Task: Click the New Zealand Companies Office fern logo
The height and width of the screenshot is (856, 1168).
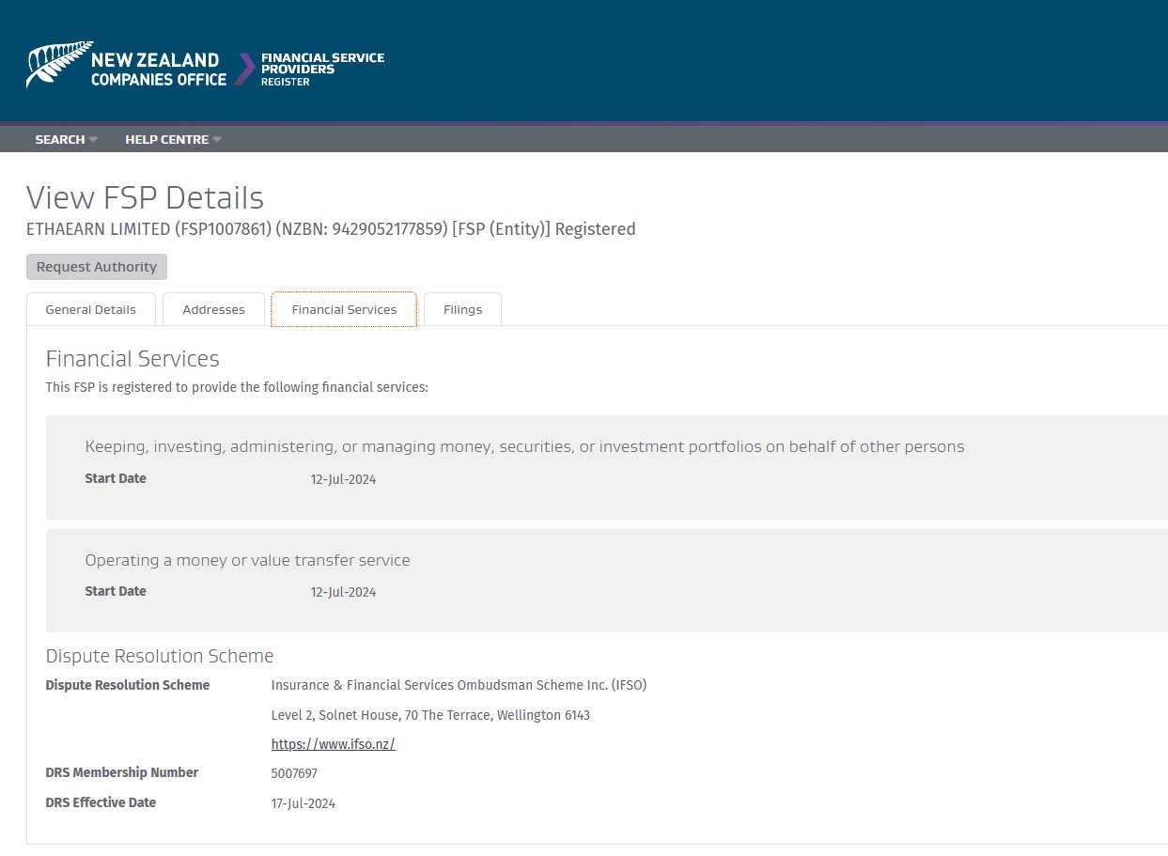Action: pyautogui.click(x=126, y=65)
